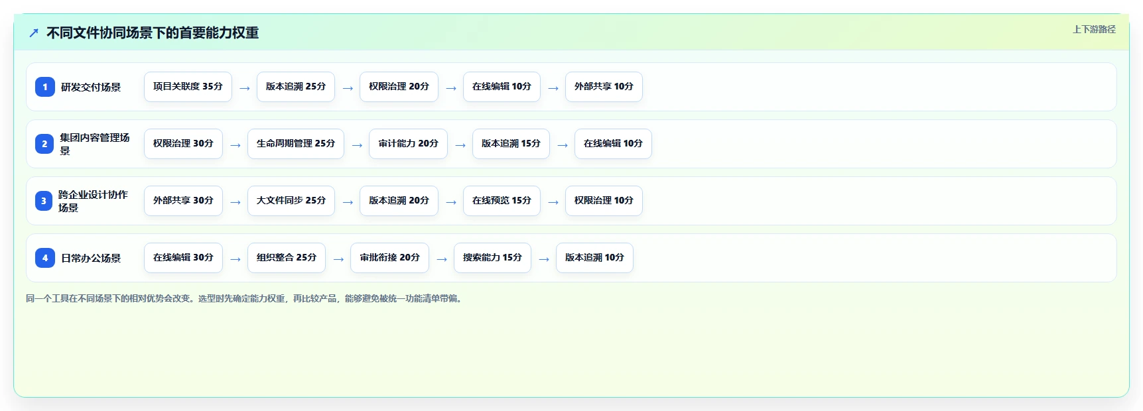Click the number 3 badge for 跨企业设计协作场景
1143x411 pixels.
tap(44, 201)
